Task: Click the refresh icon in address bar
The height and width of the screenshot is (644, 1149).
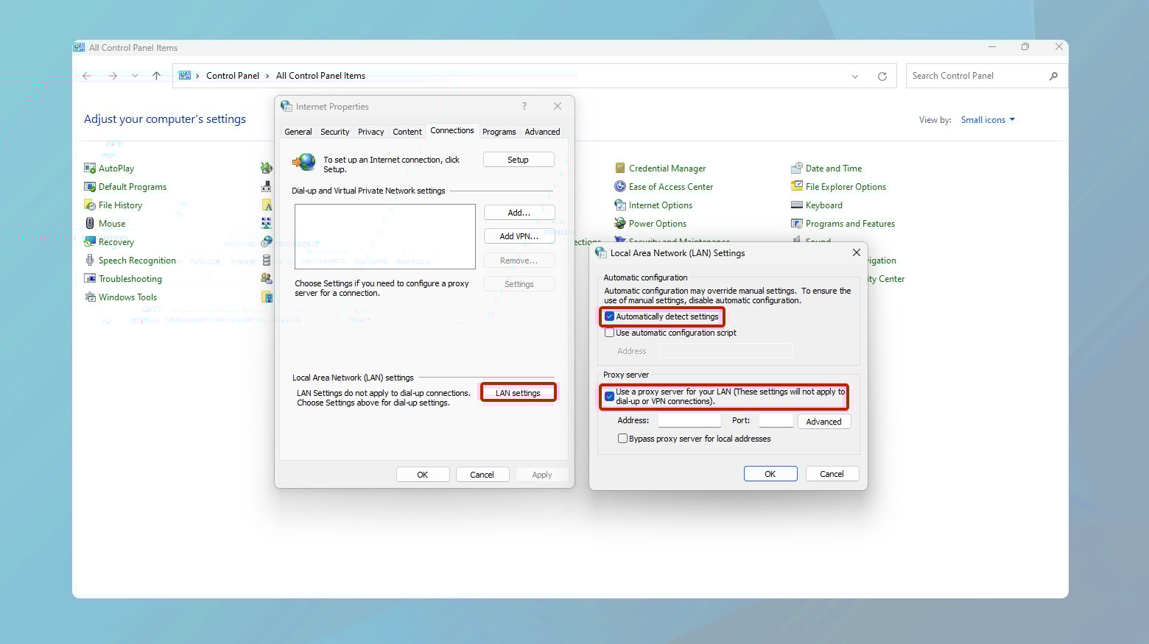Action: click(x=882, y=77)
